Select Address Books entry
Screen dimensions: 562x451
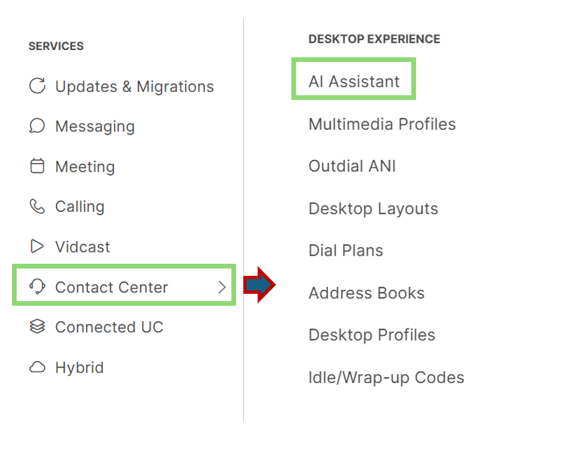[367, 293]
